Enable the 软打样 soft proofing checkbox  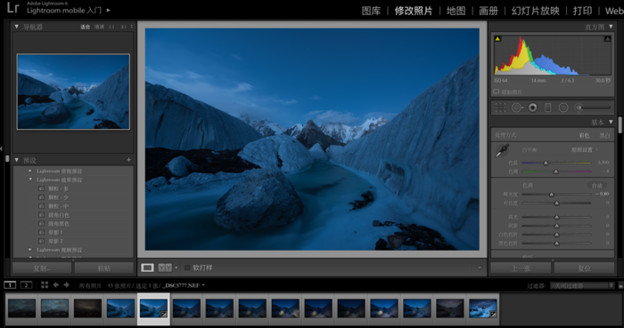(187, 268)
